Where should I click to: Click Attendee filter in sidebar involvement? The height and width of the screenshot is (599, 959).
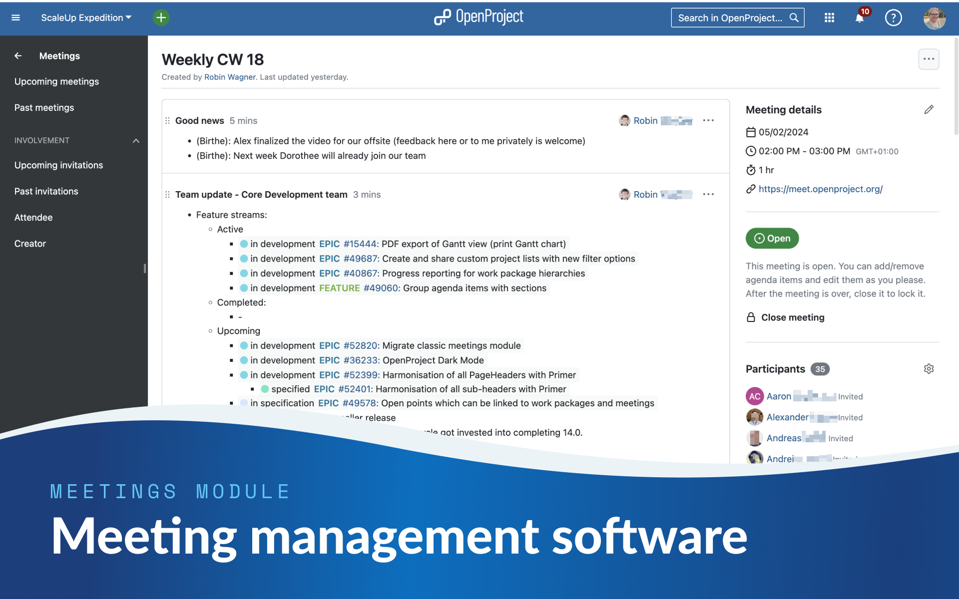point(32,217)
